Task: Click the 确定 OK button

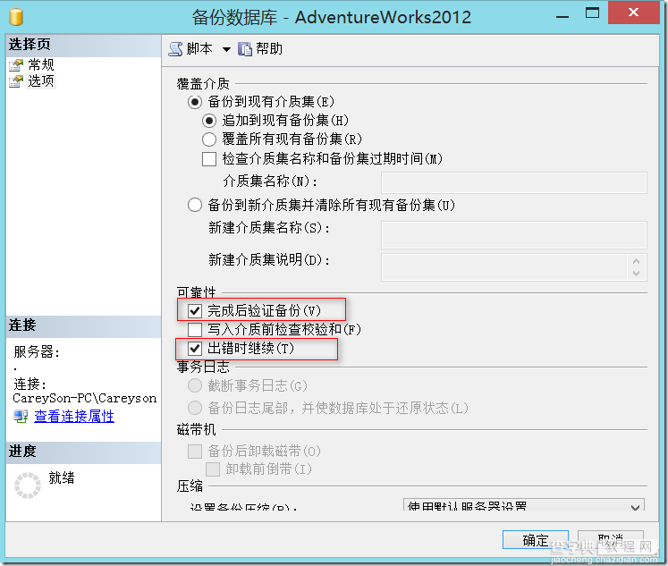Action: click(536, 540)
